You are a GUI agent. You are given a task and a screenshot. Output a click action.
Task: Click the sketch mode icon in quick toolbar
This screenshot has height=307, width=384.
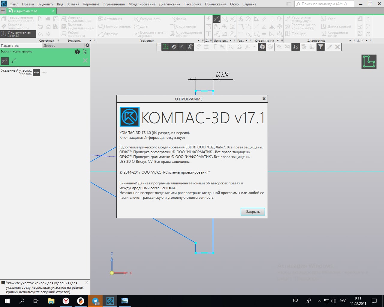(166, 47)
